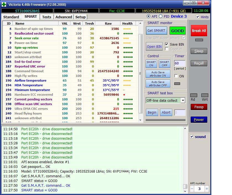Image resolution: width=232 pixels, height=195 pixels.
Task: Select the Reallocated sector count row
Action: coord(70,33)
